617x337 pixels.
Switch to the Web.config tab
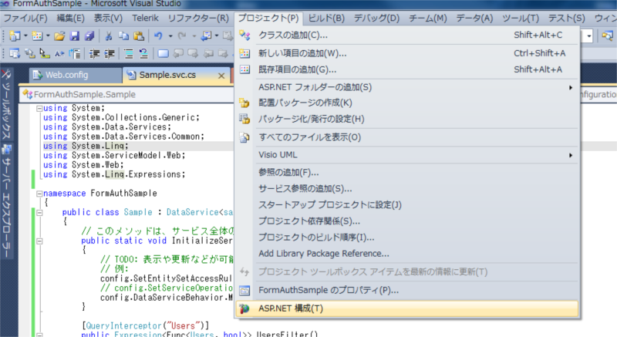click(x=66, y=75)
